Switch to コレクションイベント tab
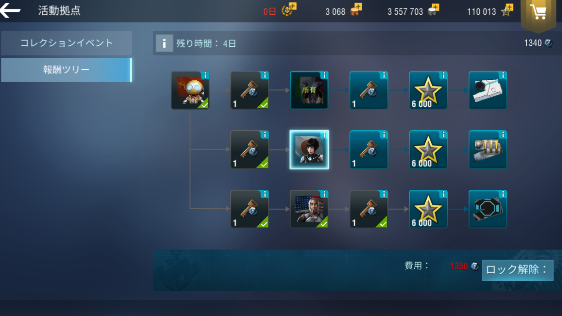This screenshot has width=562, height=316. pos(67,43)
